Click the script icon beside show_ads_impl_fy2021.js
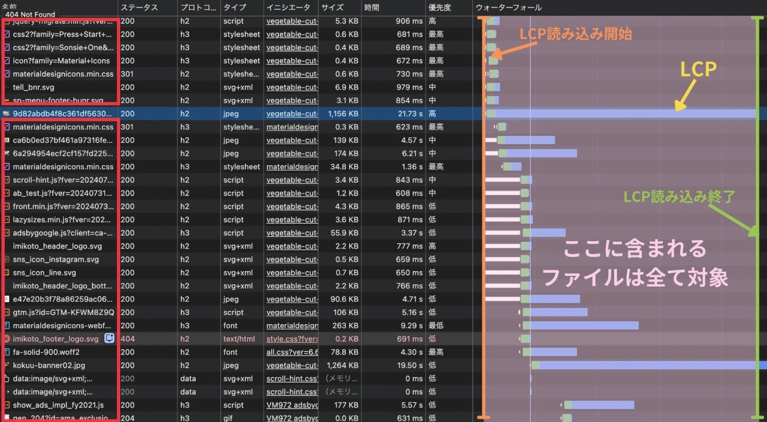The image size is (767, 422). (7, 405)
